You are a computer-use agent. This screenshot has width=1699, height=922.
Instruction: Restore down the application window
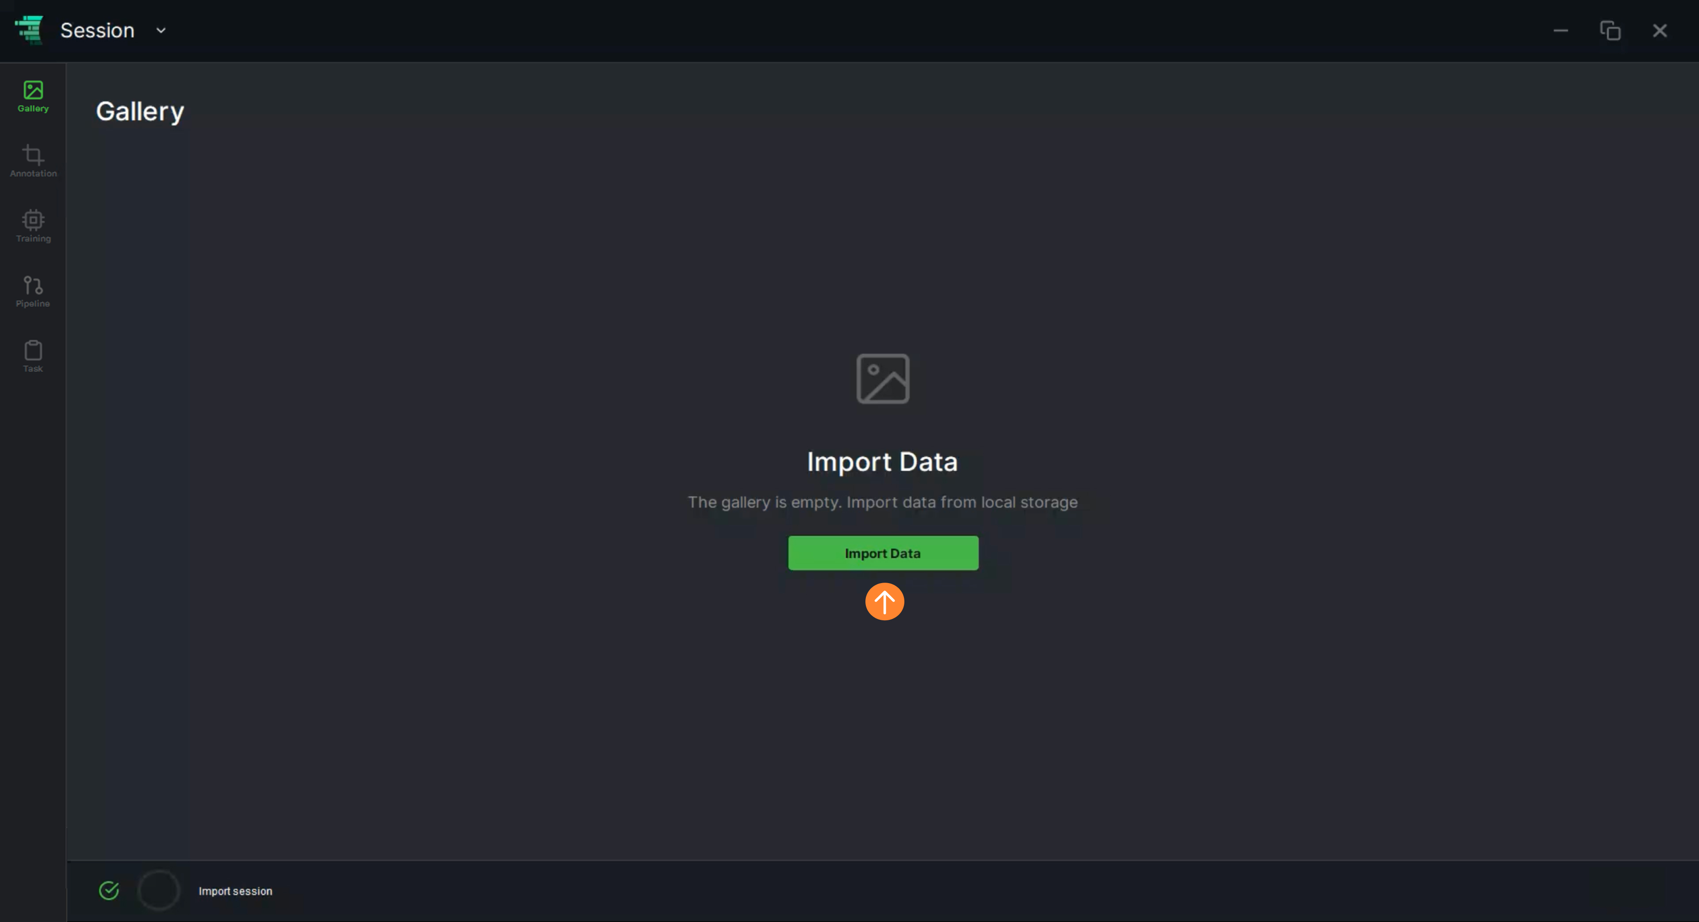[1610, 31]
